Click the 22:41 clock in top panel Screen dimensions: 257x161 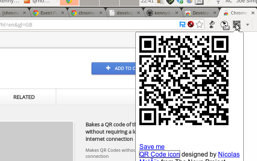click(147, 1)
